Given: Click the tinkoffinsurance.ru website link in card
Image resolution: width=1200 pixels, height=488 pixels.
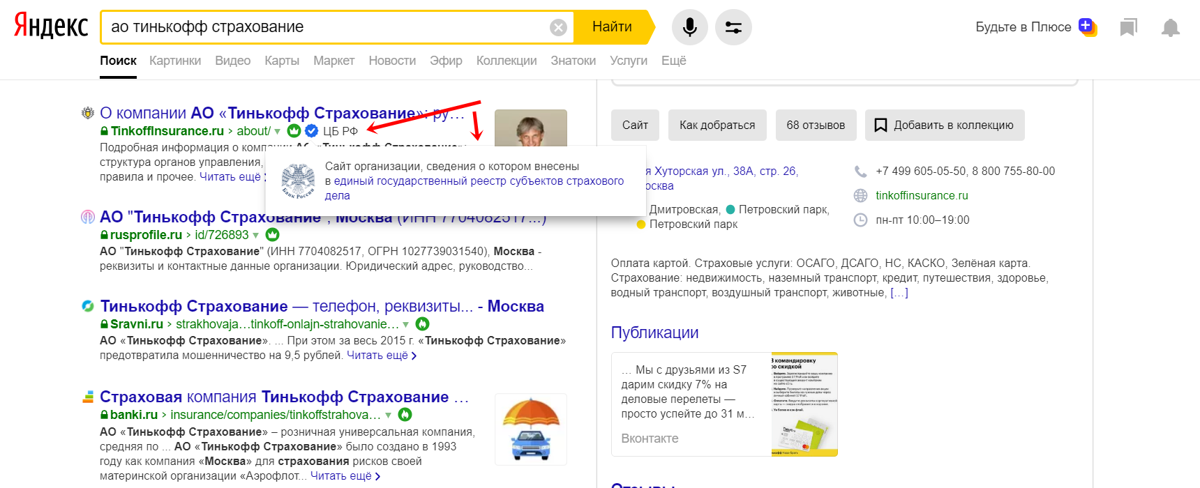Looking at the screenshot, I should (x=922, y=196).
